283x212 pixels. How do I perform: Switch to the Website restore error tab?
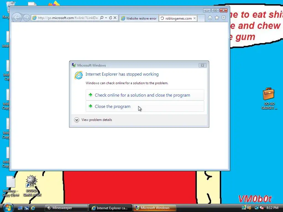click(x=139, y=18)
